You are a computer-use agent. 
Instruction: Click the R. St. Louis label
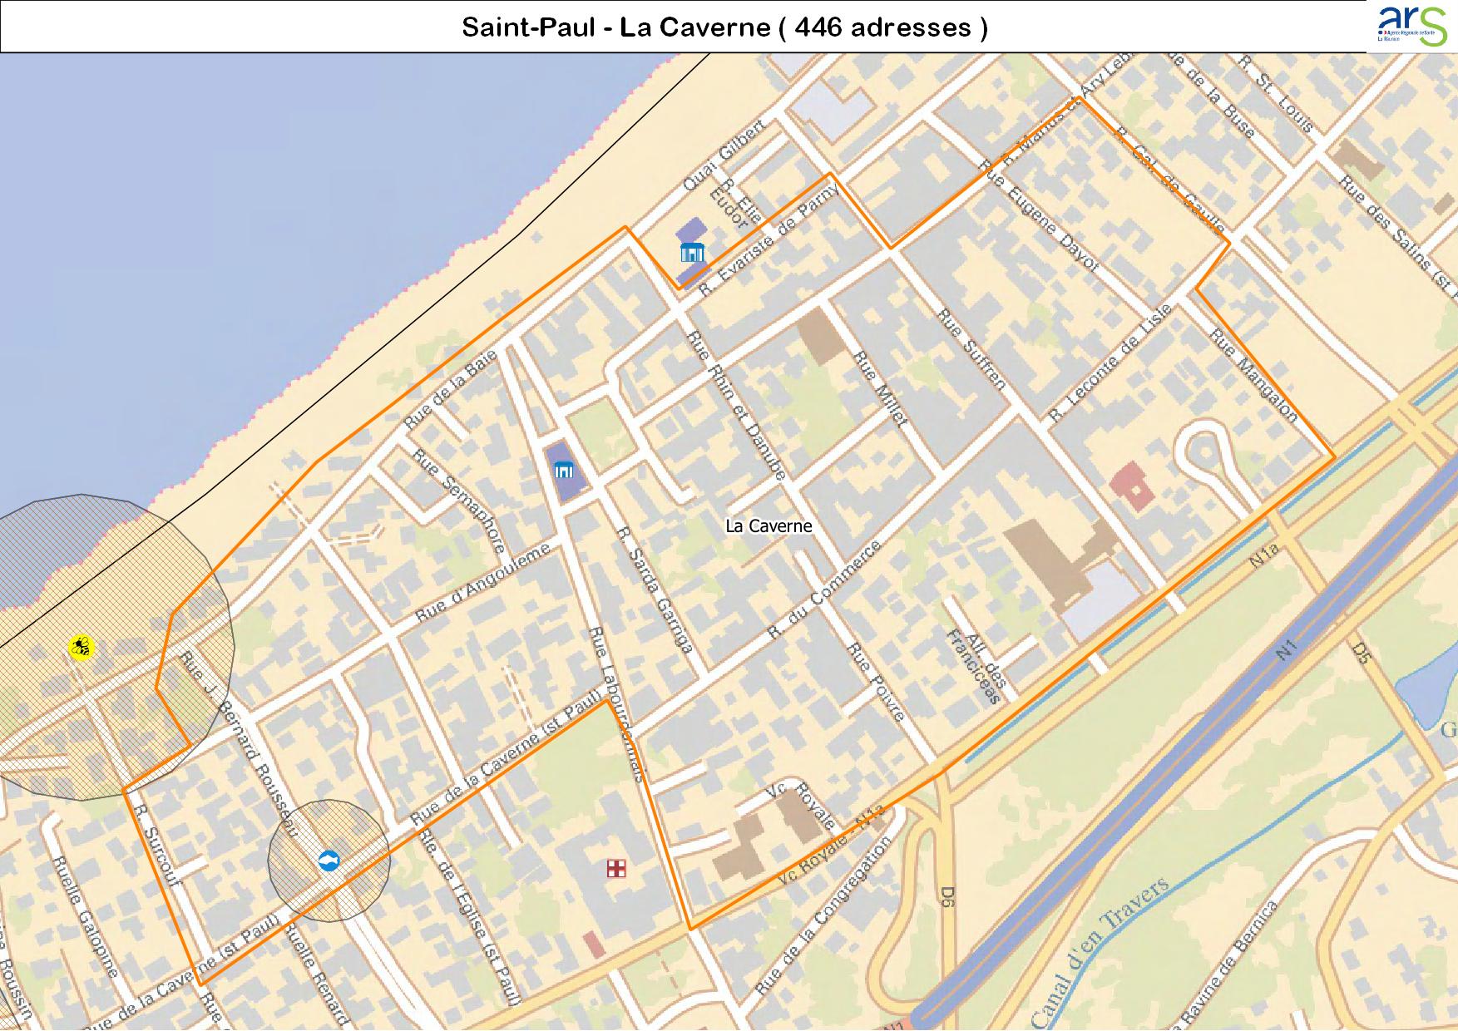point(1274,93)
